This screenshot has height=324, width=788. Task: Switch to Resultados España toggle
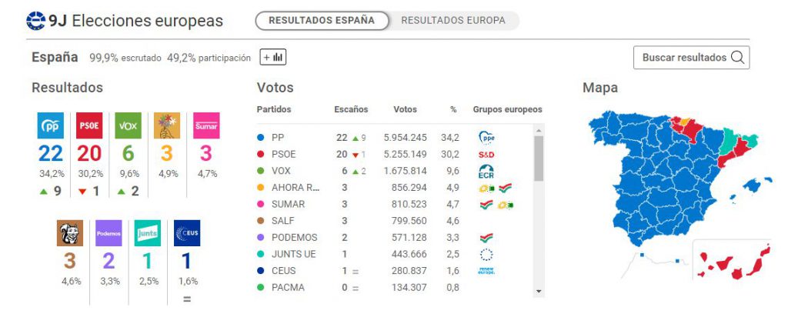pos(322,21)
